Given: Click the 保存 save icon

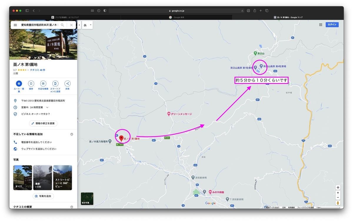Looking at the screenshot, I should click(x=31, y=83).
